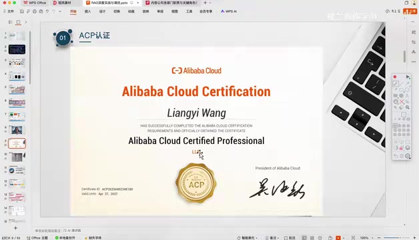Click the undo arrow icon
Image resolution: width=419 pixels, height=240 pixels.
coord(47,11)
